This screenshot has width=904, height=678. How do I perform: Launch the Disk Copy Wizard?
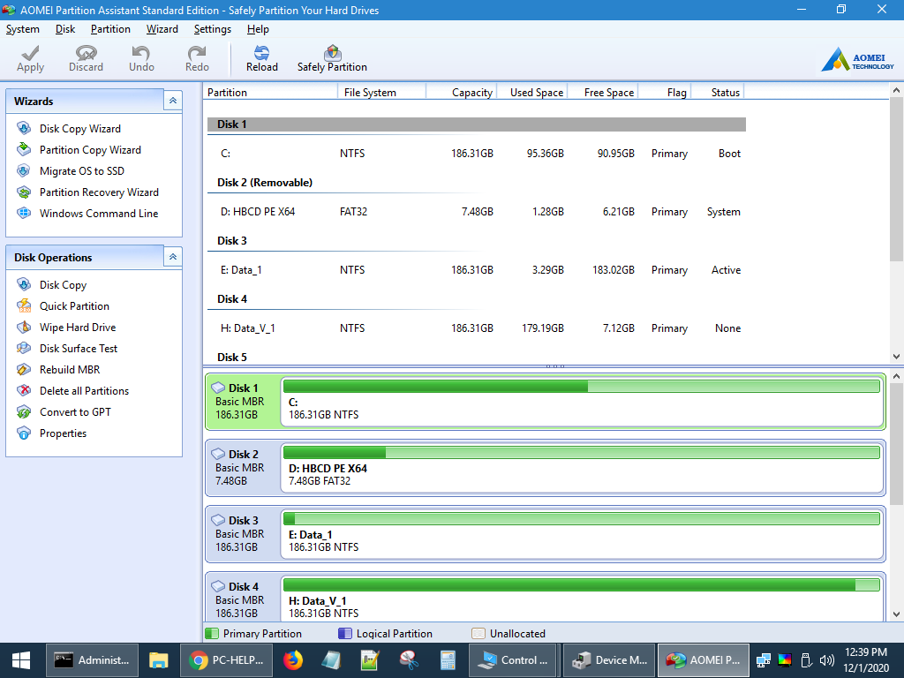[79, 129]
